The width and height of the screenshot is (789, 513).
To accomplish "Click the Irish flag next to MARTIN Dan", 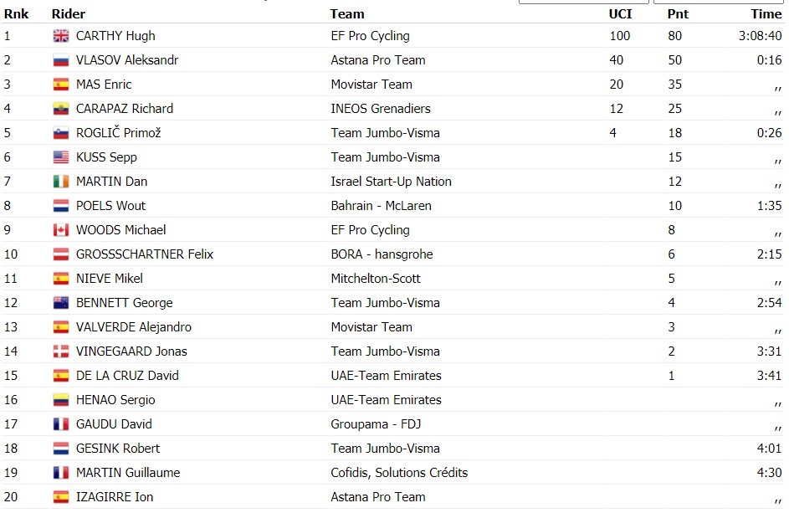I will [x=61, y=182].
